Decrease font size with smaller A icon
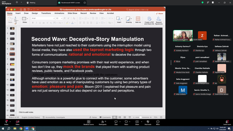This screenshot has height=131, width=233. (68, 18)
